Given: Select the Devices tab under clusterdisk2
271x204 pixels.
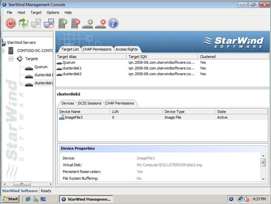Looking at the screenshot, I should (x=68, y=103).
